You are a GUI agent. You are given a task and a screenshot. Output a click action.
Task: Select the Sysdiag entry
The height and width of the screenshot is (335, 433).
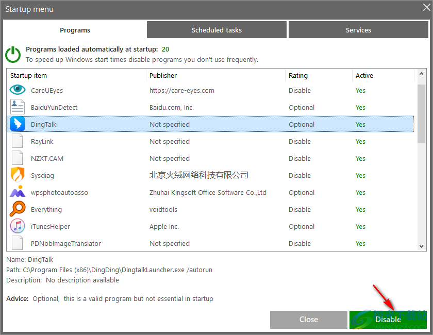(42, 176)
